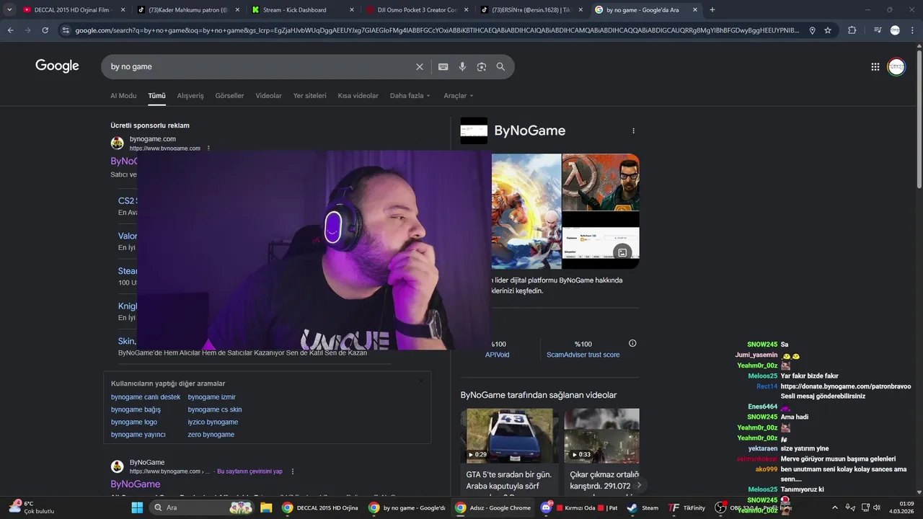Open the tab search dropdown in Chrome
This screenshot has height=519, width=923.
9,10
